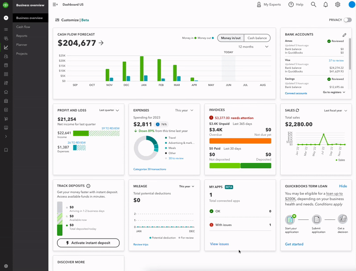Click Activate instant deposit button
Screen dimensions: 356x271
click(88, 243)
